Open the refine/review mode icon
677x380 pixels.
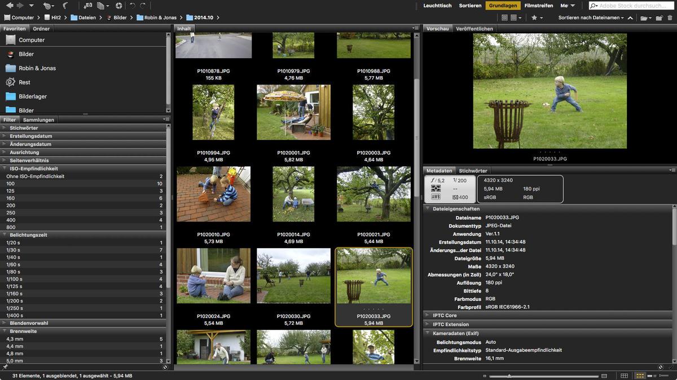[x=102, y=6]
